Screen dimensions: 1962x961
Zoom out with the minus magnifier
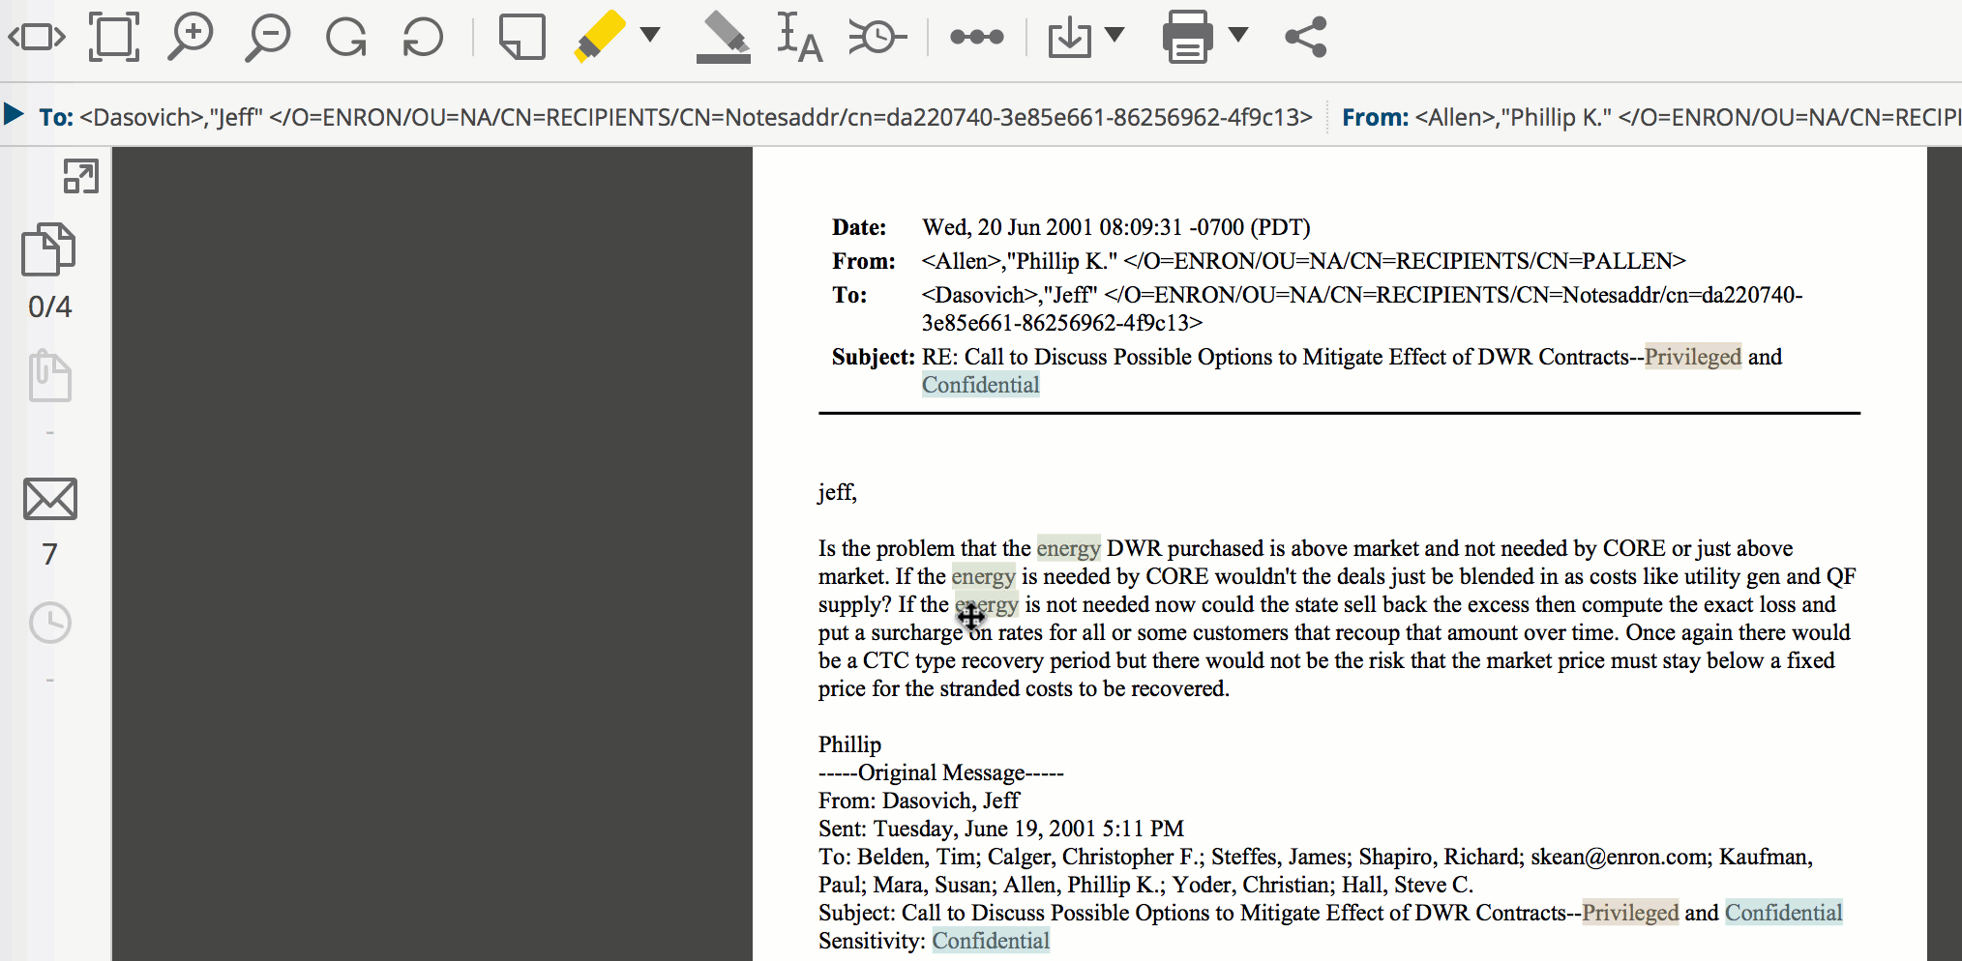tap(267, 38)
